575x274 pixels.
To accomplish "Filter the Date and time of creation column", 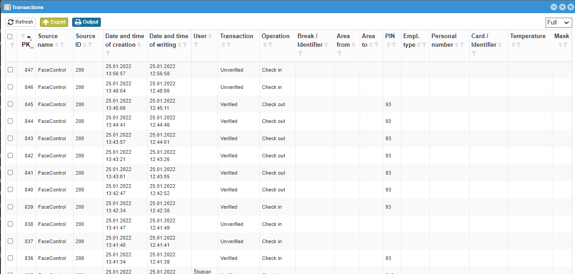I will coord(108,54).
